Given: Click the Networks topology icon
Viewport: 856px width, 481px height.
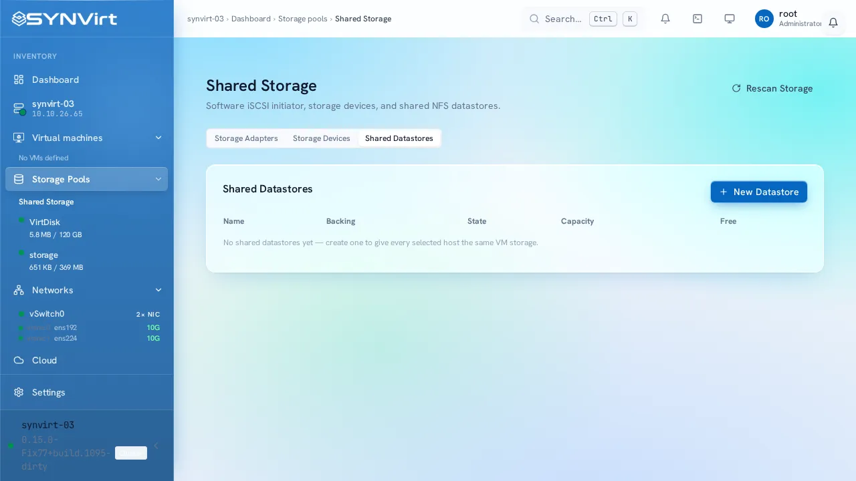Looking at the screenshot, I should (19, 290).
